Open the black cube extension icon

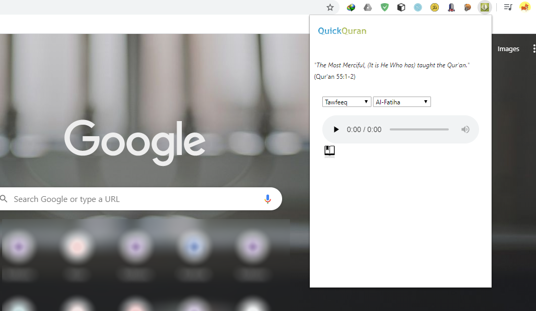(x=401, y=7)
